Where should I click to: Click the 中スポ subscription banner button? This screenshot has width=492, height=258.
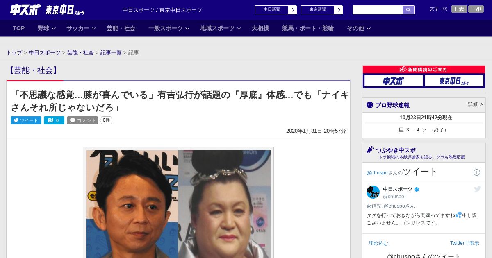[x=393, y=81]
